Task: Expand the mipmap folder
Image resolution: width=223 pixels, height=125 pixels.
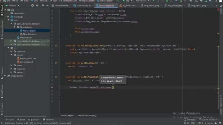Action: pos(11,69)
